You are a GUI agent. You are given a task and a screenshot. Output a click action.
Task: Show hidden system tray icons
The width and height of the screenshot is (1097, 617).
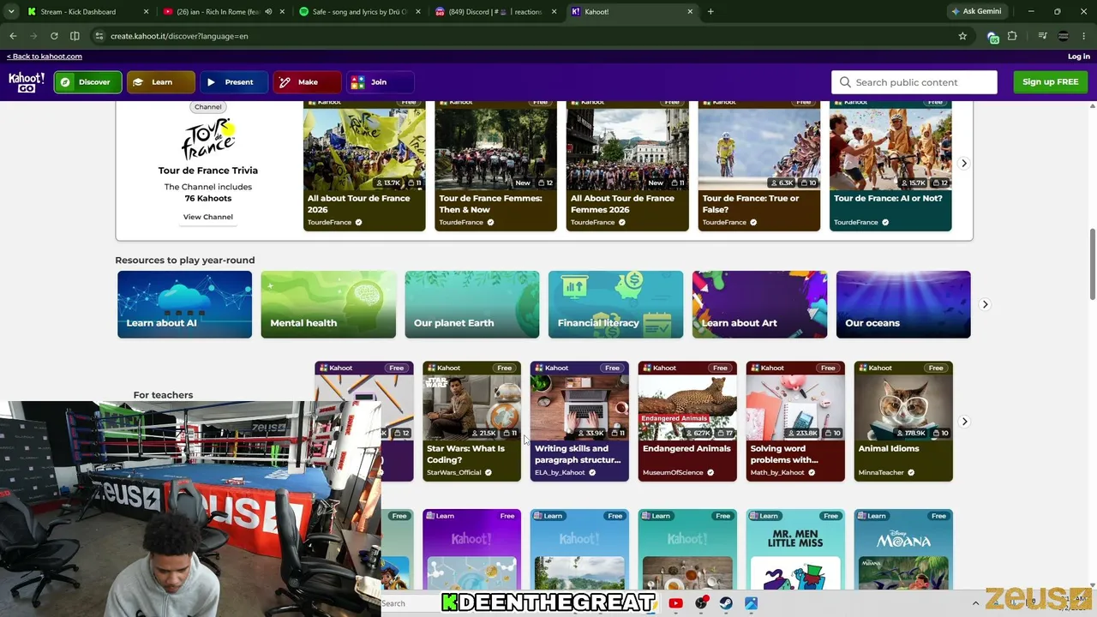click(x=975, y=603)
